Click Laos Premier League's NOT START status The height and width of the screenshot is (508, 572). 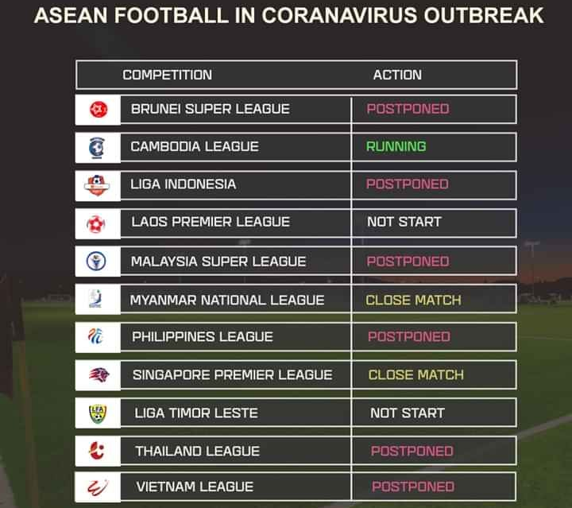point(404,222)
